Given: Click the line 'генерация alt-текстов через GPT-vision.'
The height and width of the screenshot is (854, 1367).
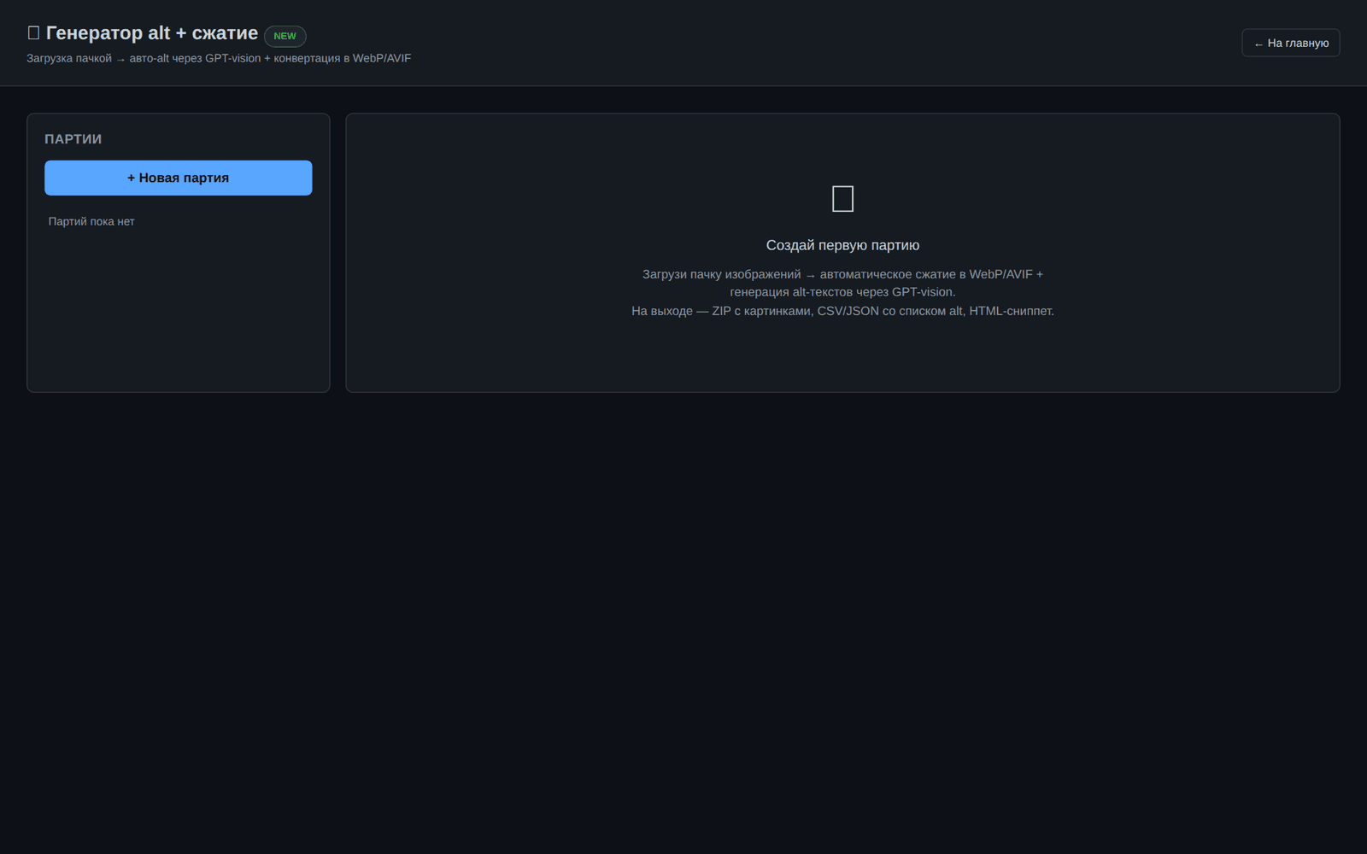Looking at the screenshot, I should [x=842, y=292].
